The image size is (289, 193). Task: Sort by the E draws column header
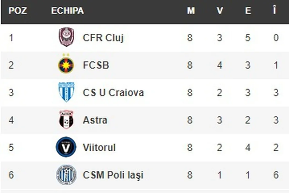248,11
